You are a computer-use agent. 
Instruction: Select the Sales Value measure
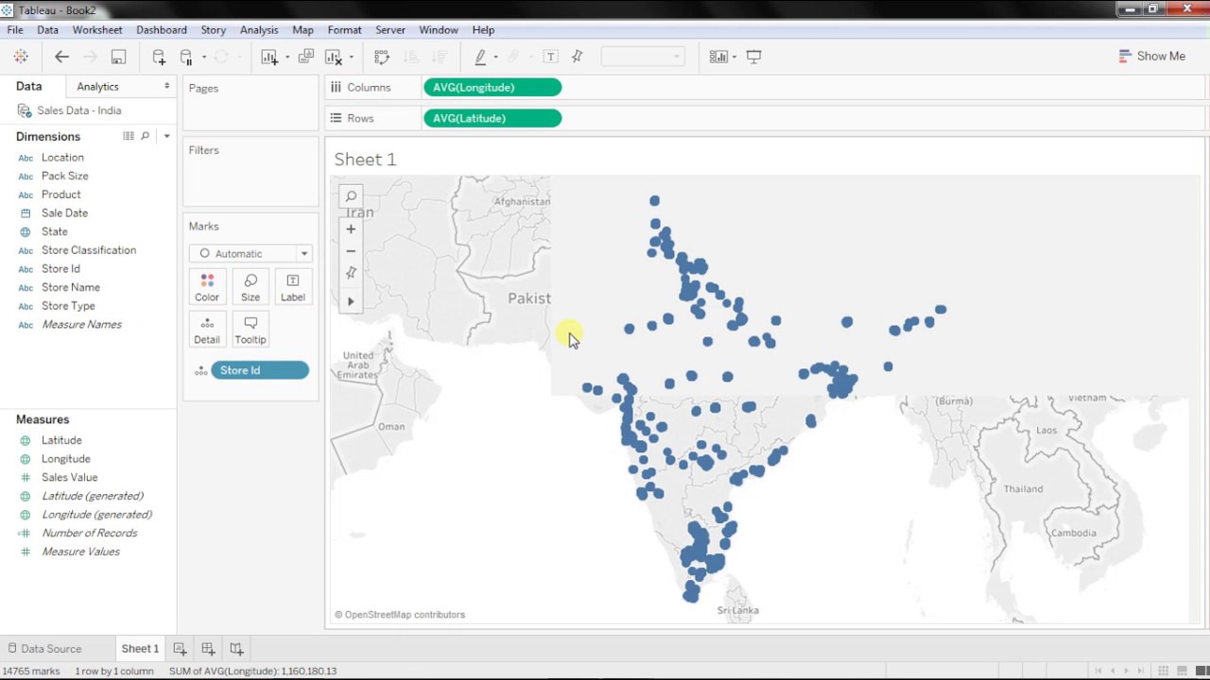click(69, 477)
